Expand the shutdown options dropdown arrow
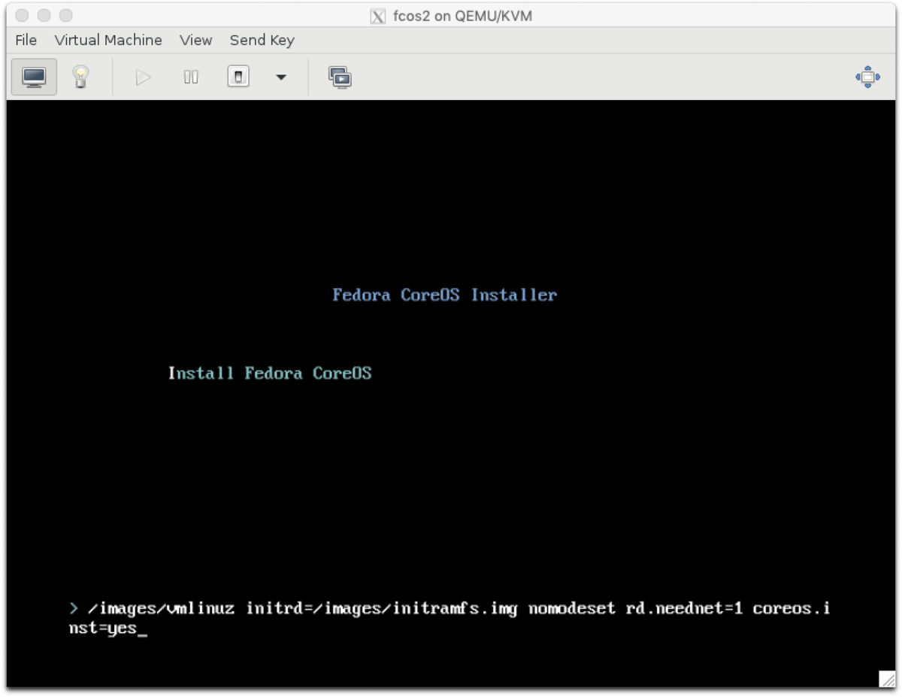The height and width of the screenshot is (697, 902). pyautogui.click(x=281, y=77)
